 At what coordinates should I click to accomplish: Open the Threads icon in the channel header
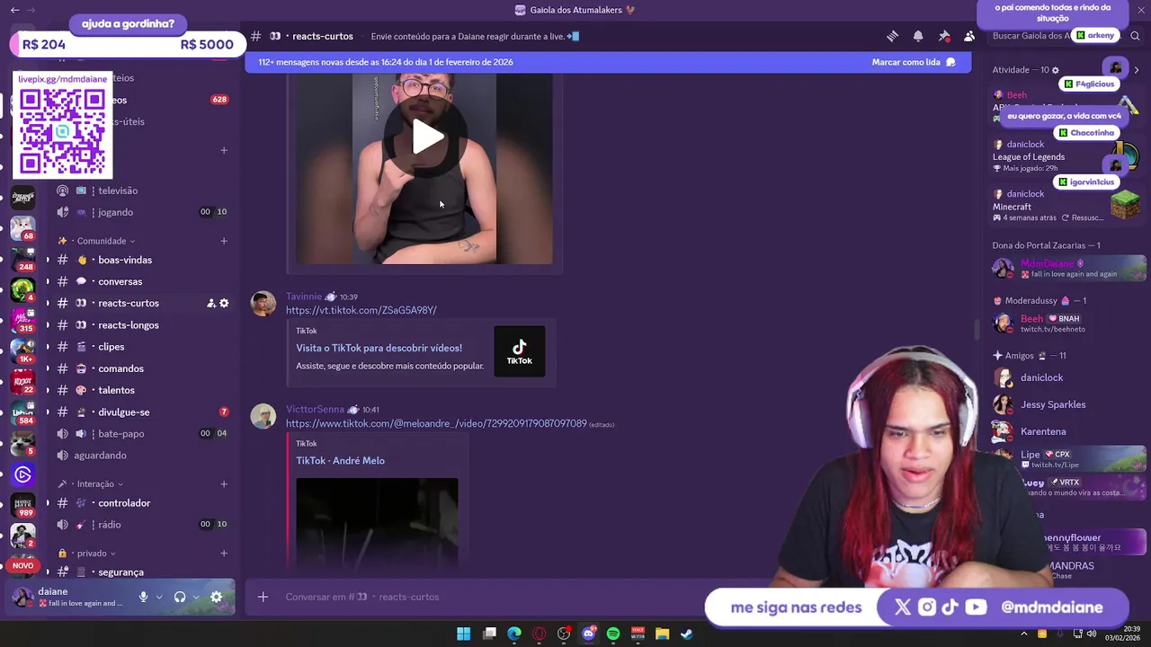(x=892, y=36)
